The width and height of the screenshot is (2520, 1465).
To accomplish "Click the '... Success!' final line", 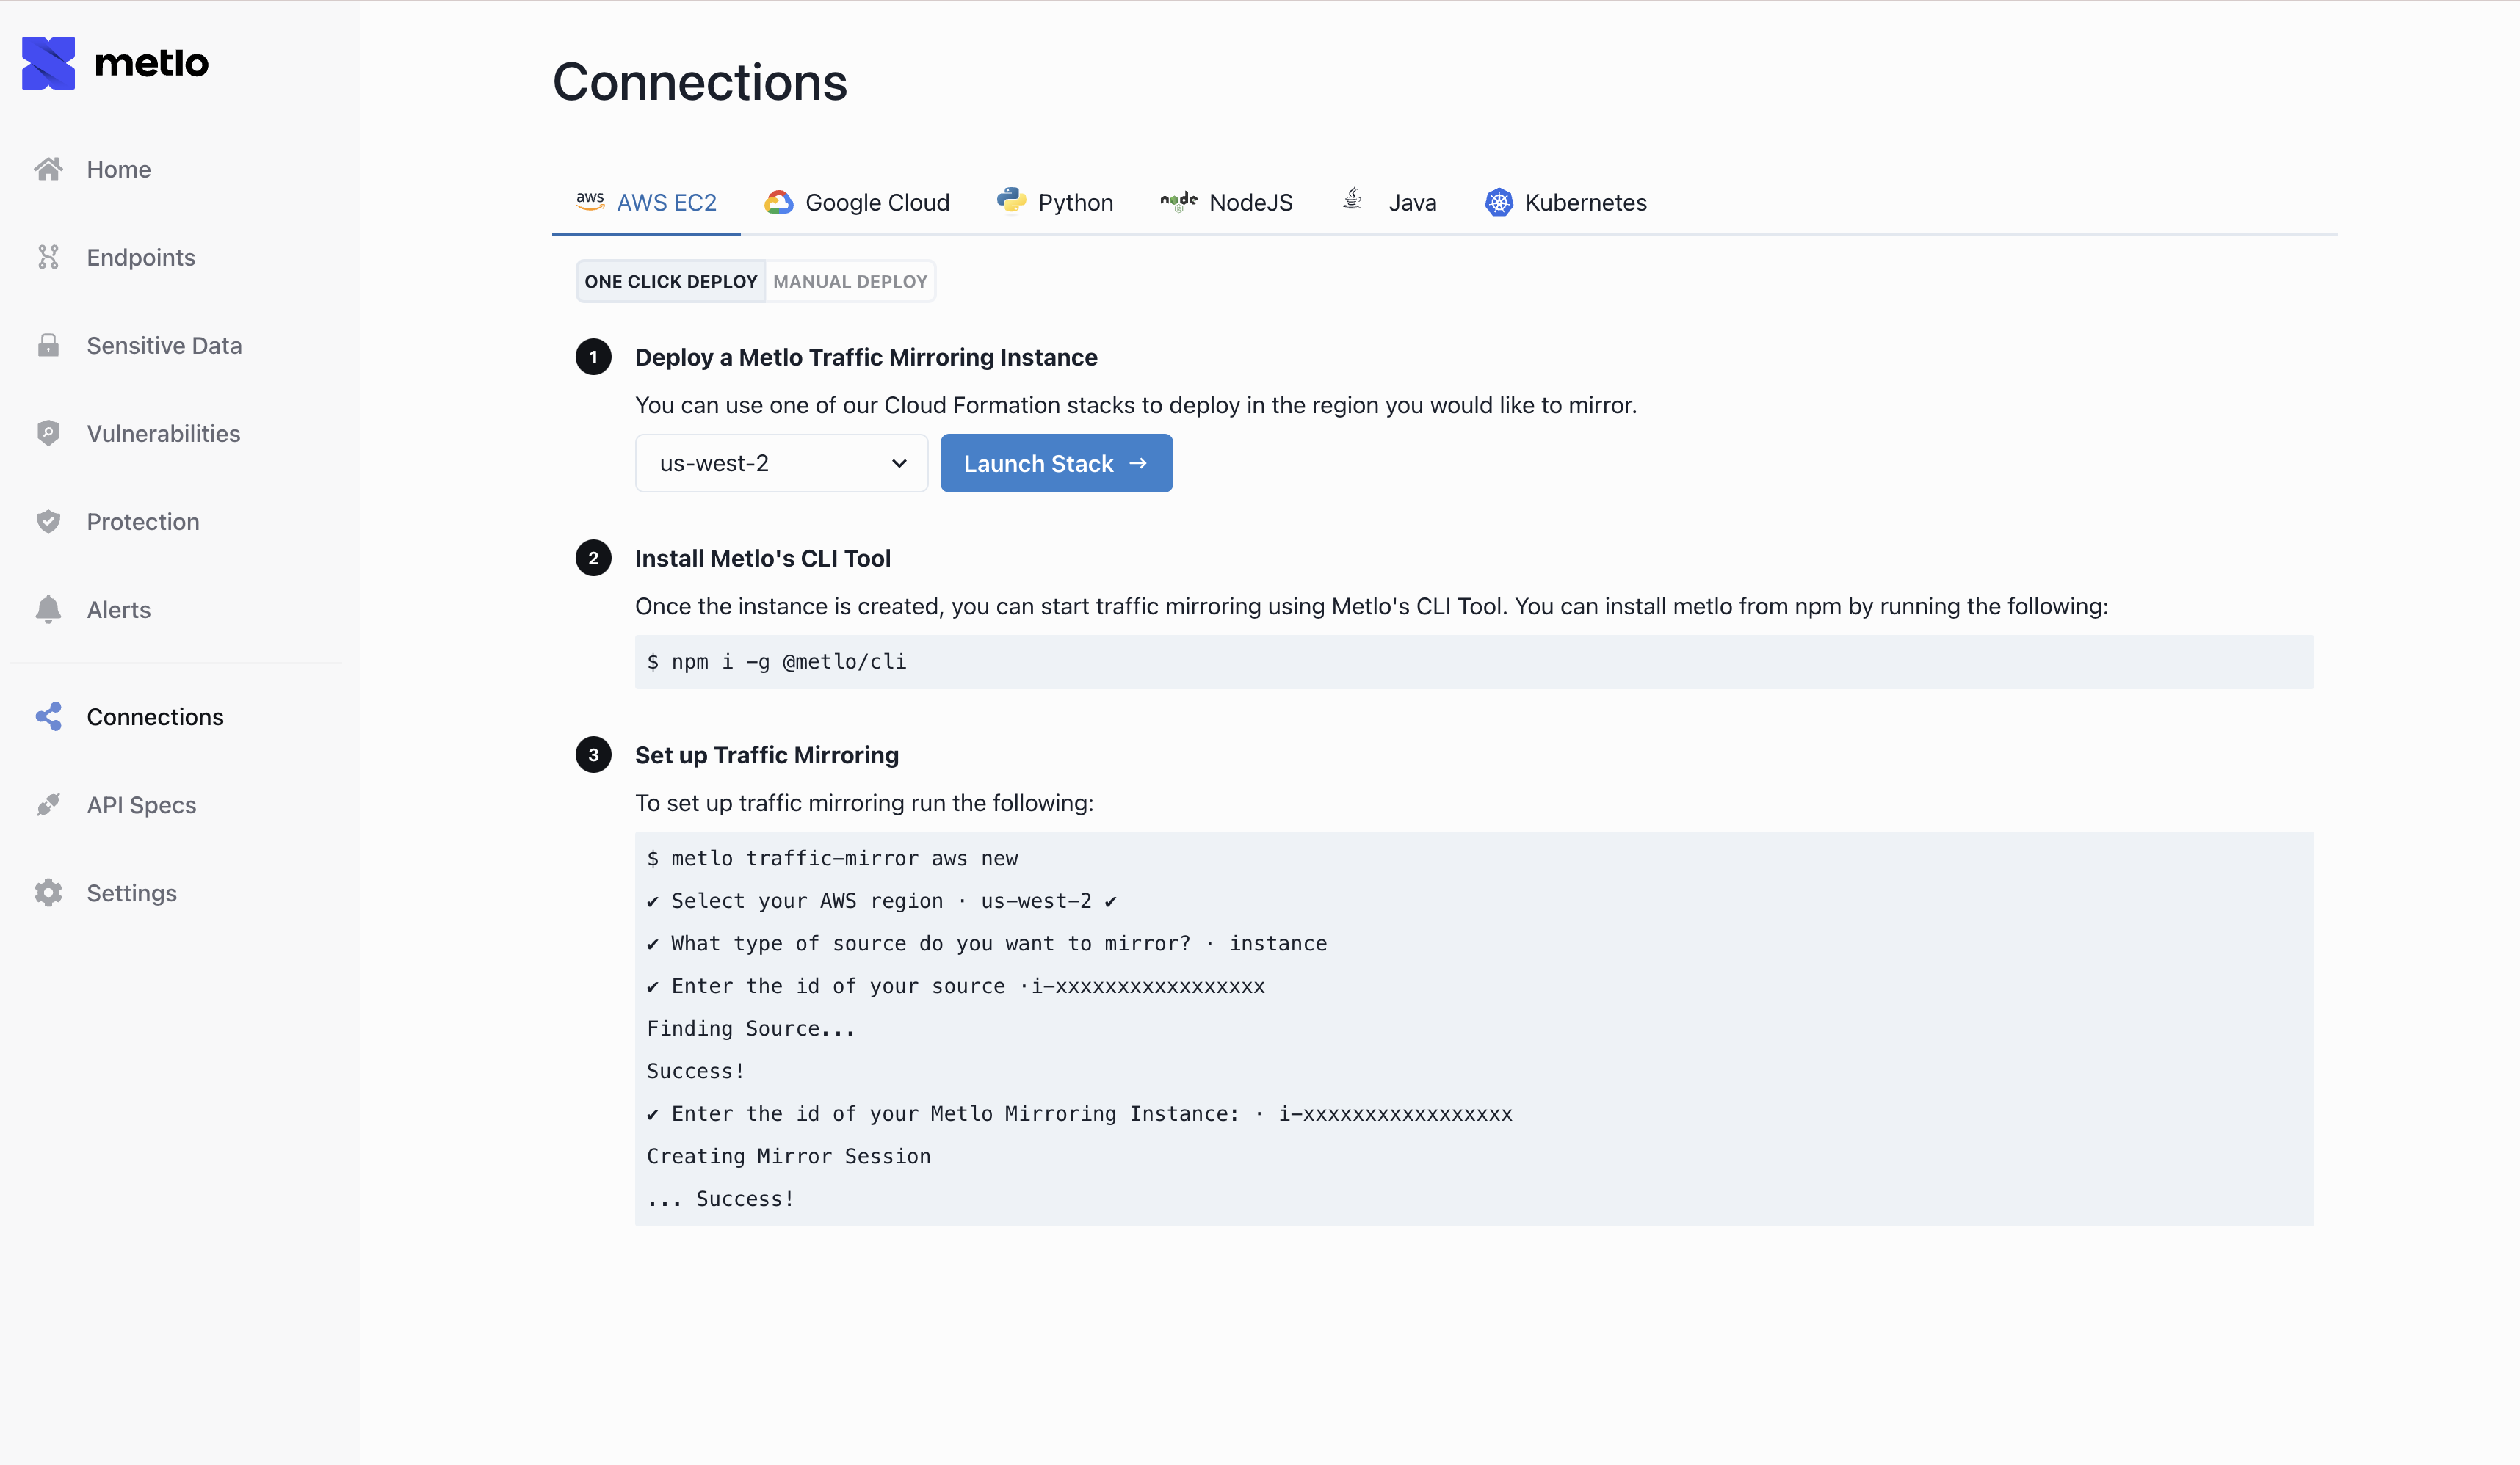I will click(x=721, y=1198).
